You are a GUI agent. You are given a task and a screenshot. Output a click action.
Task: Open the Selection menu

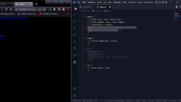pyautogui.click(x=91, y=2)
